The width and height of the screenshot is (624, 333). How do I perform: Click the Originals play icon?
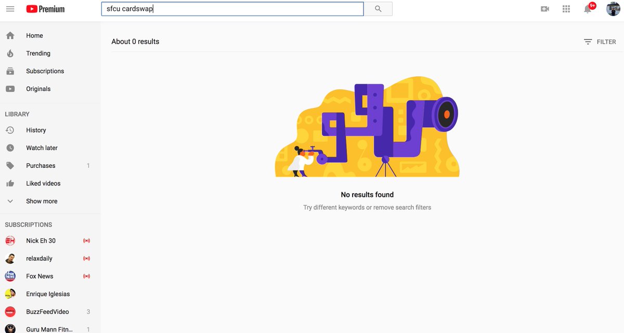[x=10, y=89]
